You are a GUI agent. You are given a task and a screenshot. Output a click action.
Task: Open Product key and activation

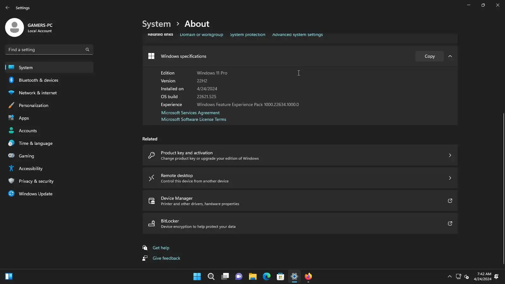(300, 155)
